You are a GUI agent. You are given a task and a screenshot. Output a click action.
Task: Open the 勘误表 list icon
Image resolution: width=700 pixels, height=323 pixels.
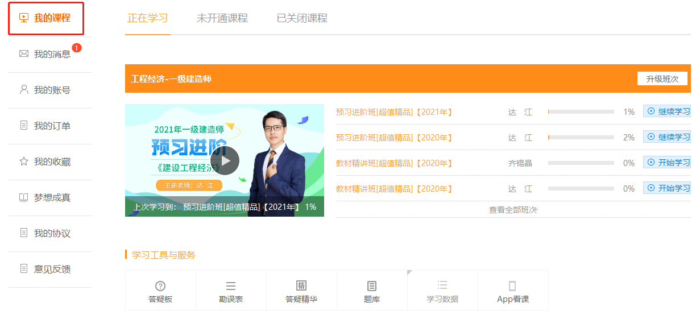tap(231, 286)
